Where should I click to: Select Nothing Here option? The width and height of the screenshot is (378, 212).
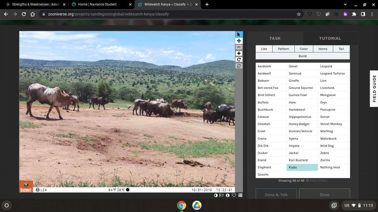point(330,167)
